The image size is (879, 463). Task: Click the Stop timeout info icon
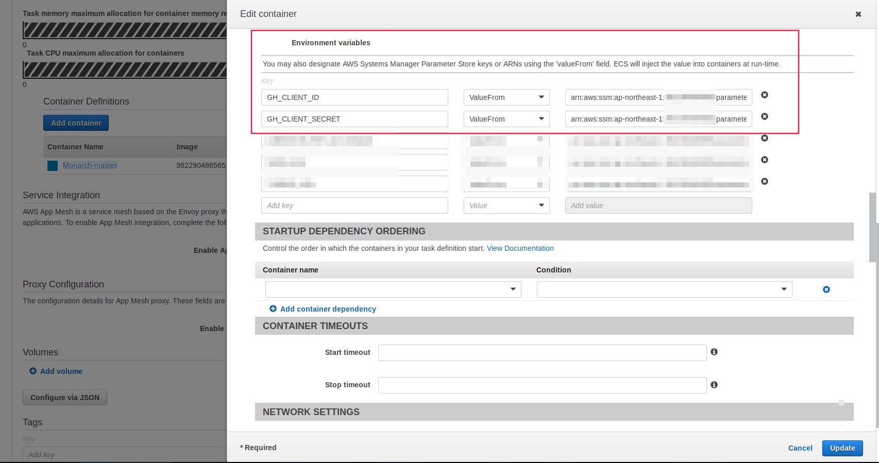714,385
